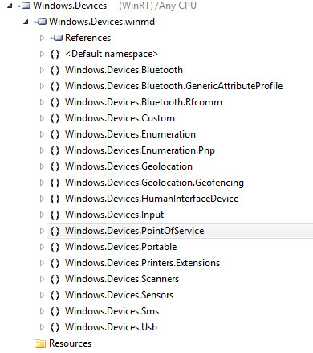Expand the GenericAttributeProfile namespace arrow
This screenshot has height=353, width=313.
click(x=42, y=86)
